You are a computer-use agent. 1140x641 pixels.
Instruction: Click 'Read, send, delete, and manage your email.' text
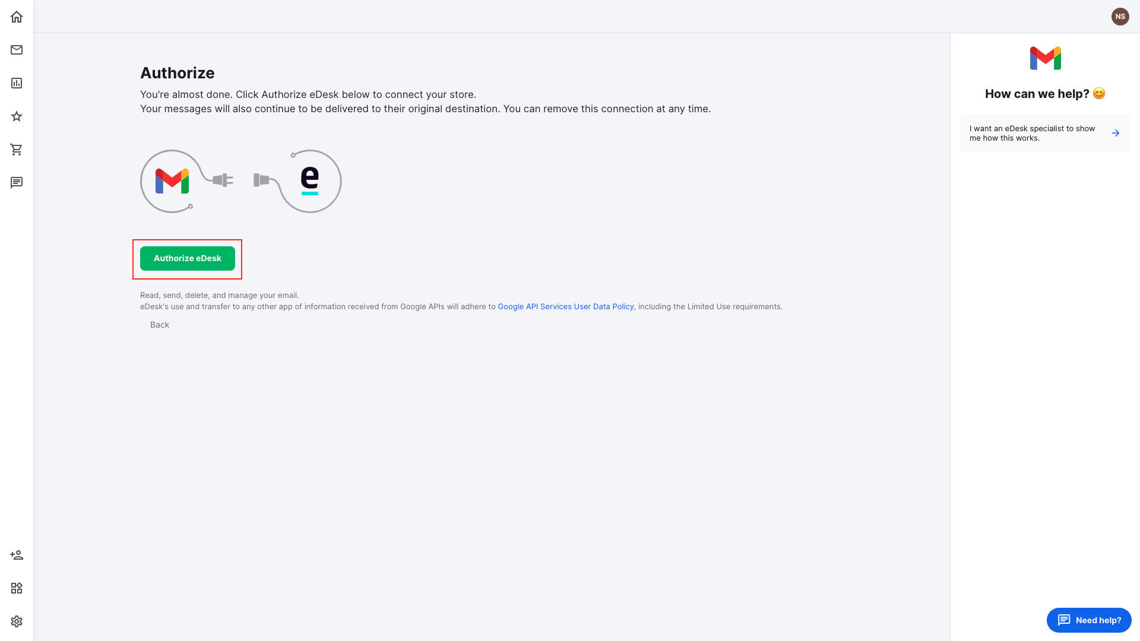(220, 296)
